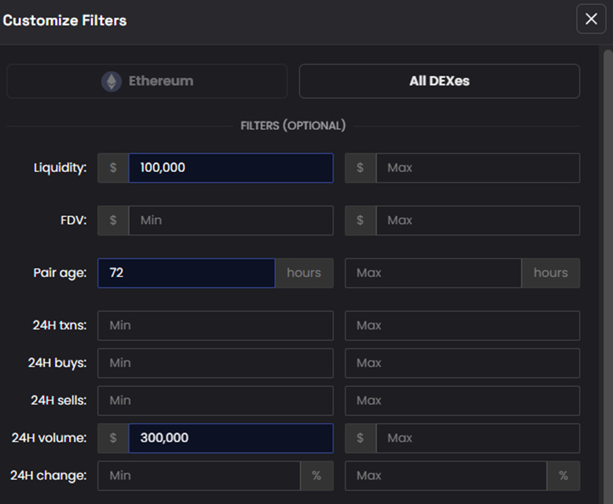Click the Customize Filters title
The width and height of the screenshot is (613, 504).
[x=65, y=20]
